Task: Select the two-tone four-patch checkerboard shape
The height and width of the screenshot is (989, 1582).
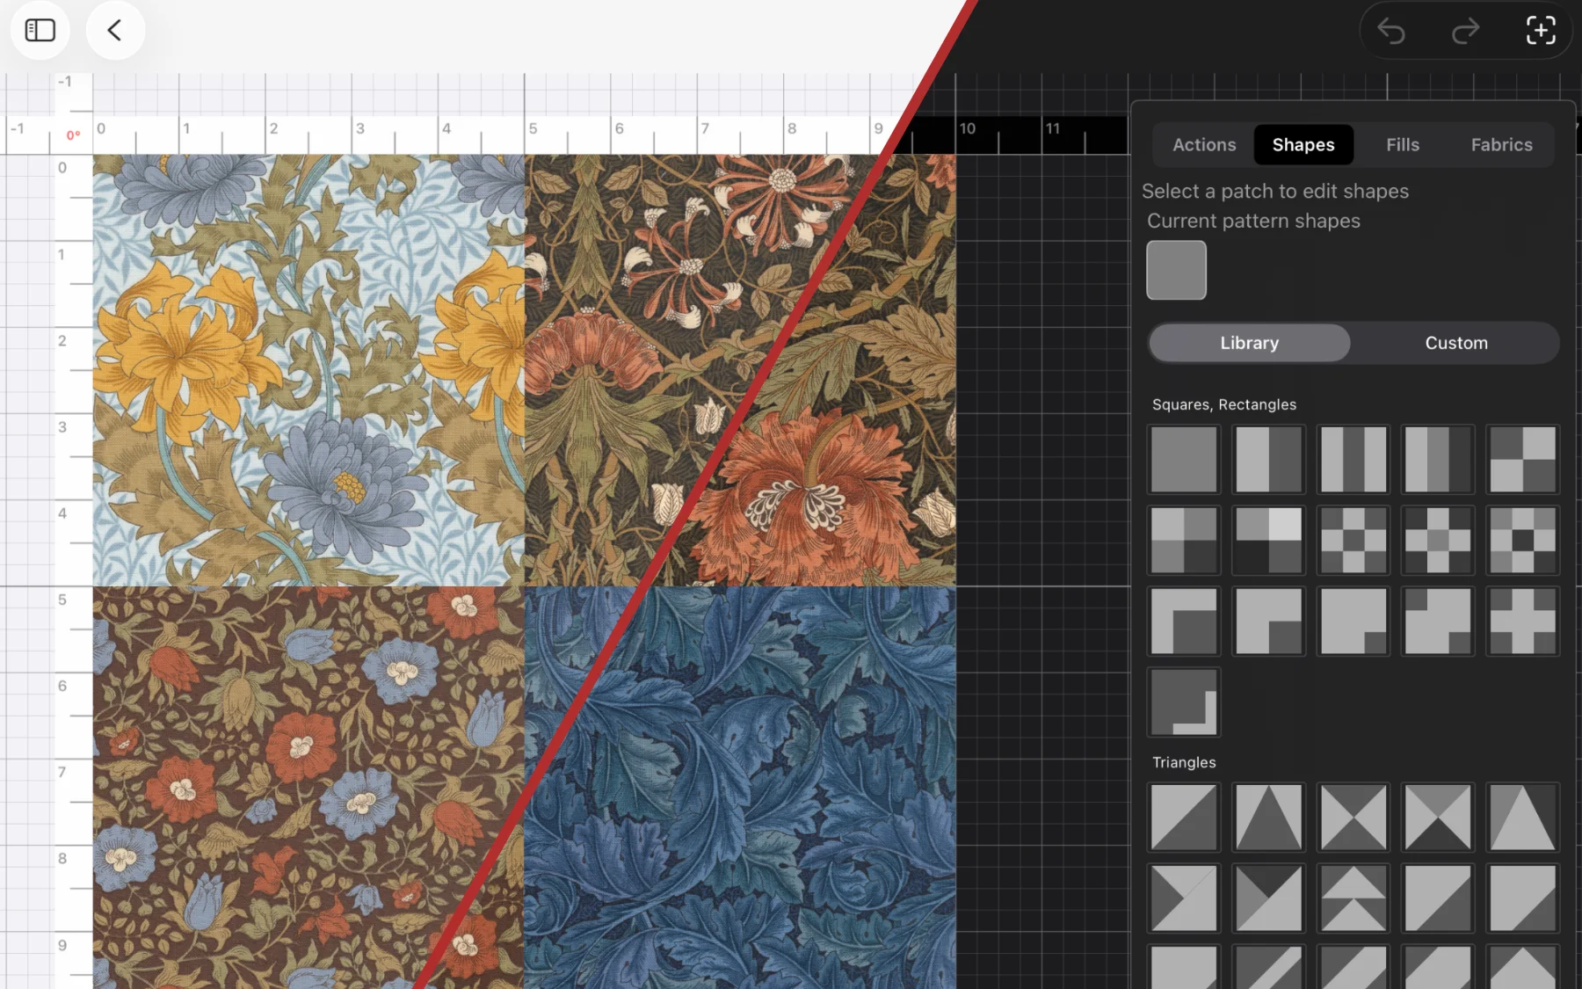Action: pyautogui.click(x=1523, y=459)
